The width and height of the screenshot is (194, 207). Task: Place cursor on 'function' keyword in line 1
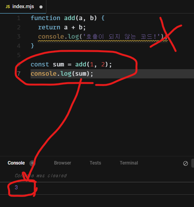[x=46, y=18]
